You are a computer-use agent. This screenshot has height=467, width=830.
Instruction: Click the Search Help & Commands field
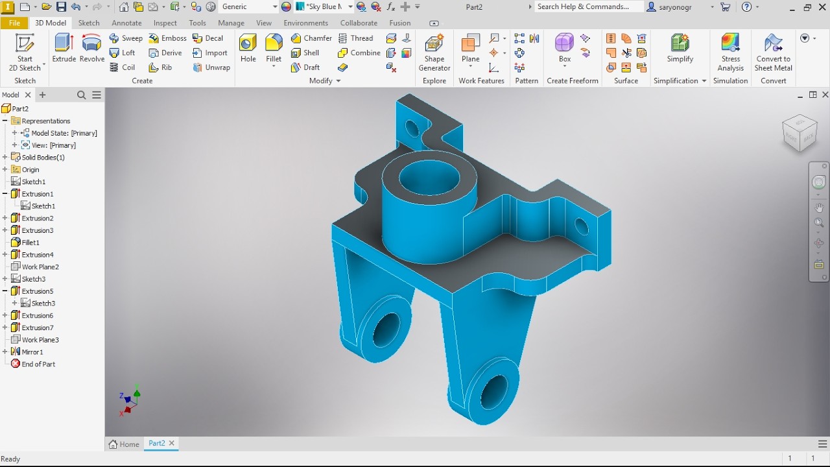click(587, 6)
